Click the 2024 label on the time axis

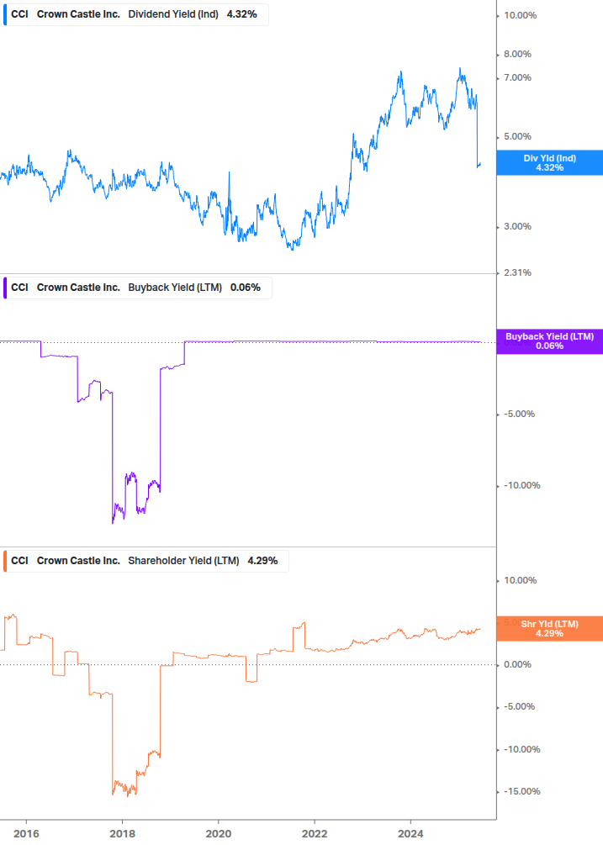[410, 834]
